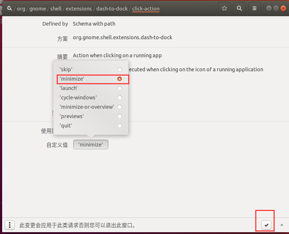This screenshot has width=289, height=234.
Task: Open the custom value 'minimize' dropdown button
Action: 91,145
